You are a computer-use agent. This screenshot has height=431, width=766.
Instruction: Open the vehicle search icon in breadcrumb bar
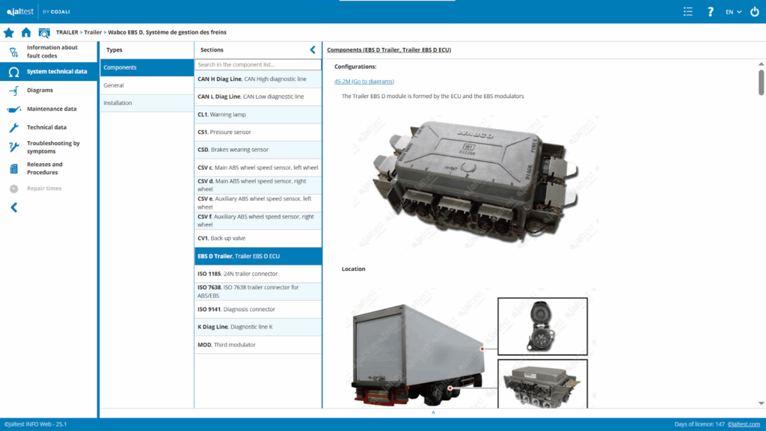tap(44, 32)
